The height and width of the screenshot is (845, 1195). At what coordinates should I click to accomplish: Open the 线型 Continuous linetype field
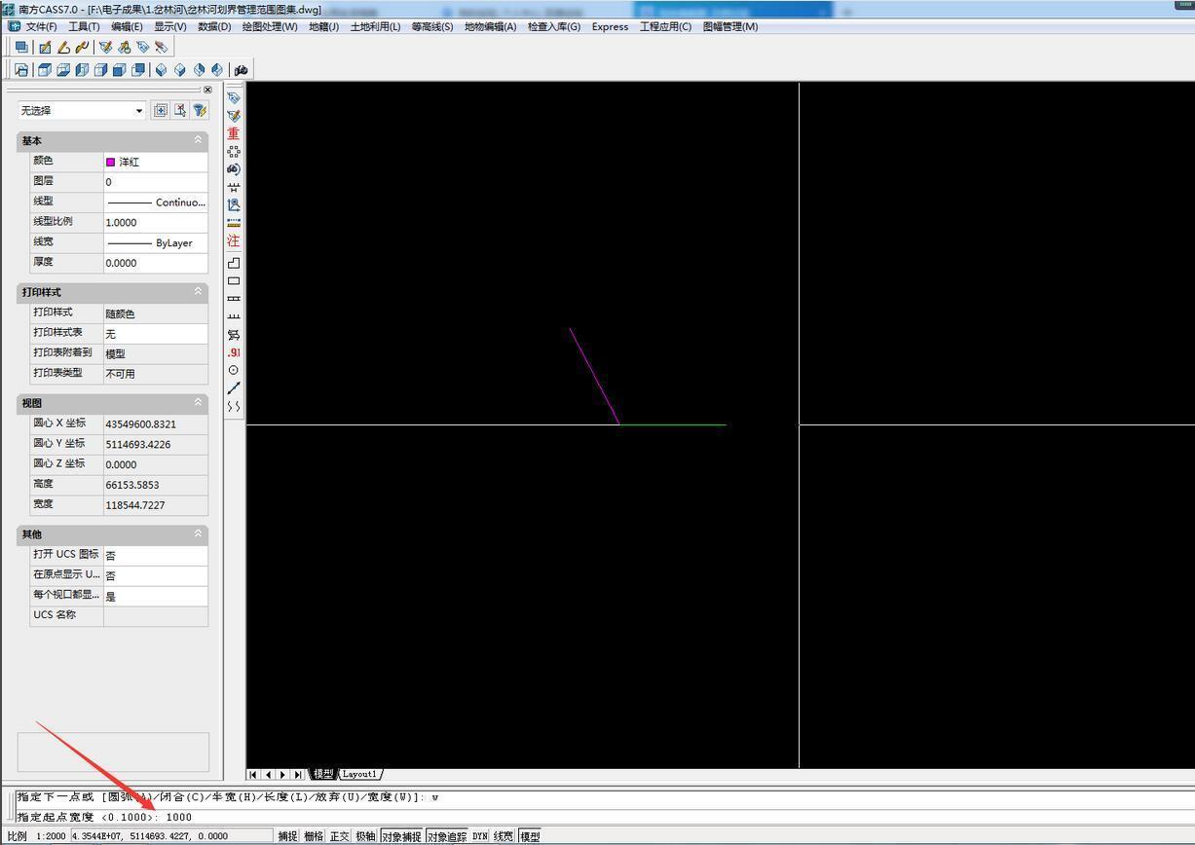tap(156, 202)
